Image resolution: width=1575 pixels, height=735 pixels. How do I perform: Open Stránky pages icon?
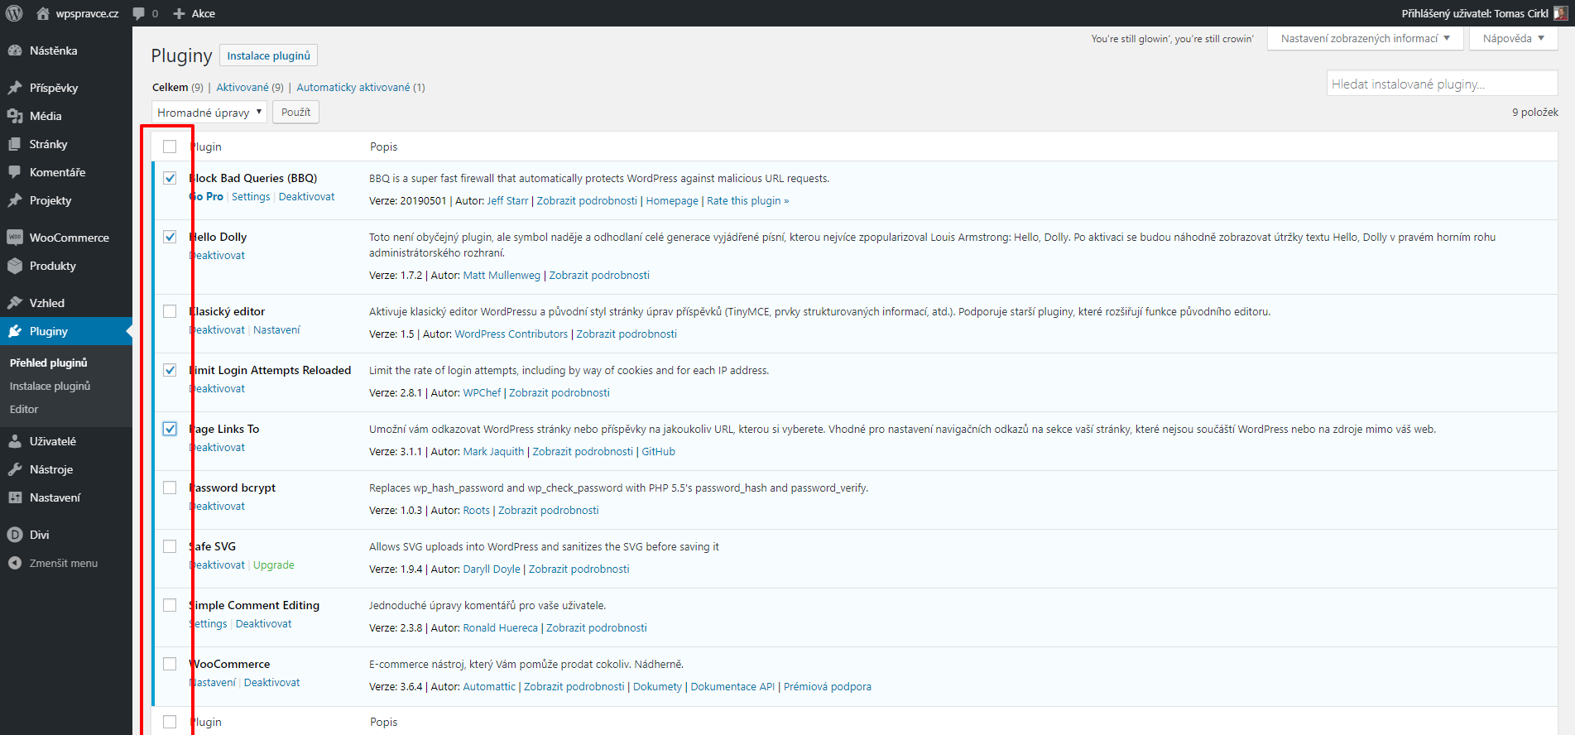[x=15, y=144]
